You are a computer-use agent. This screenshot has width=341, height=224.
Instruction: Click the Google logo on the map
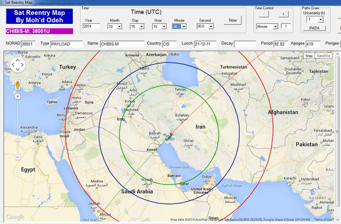click(x=15, y=217)
